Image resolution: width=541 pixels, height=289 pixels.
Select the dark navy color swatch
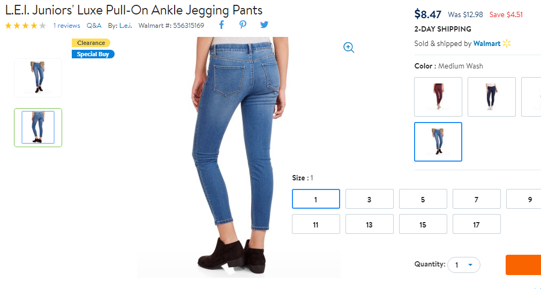(x=492, y=97)
